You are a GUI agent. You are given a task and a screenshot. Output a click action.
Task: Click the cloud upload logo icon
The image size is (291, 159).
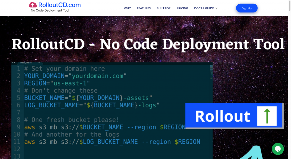click(33, 5)
